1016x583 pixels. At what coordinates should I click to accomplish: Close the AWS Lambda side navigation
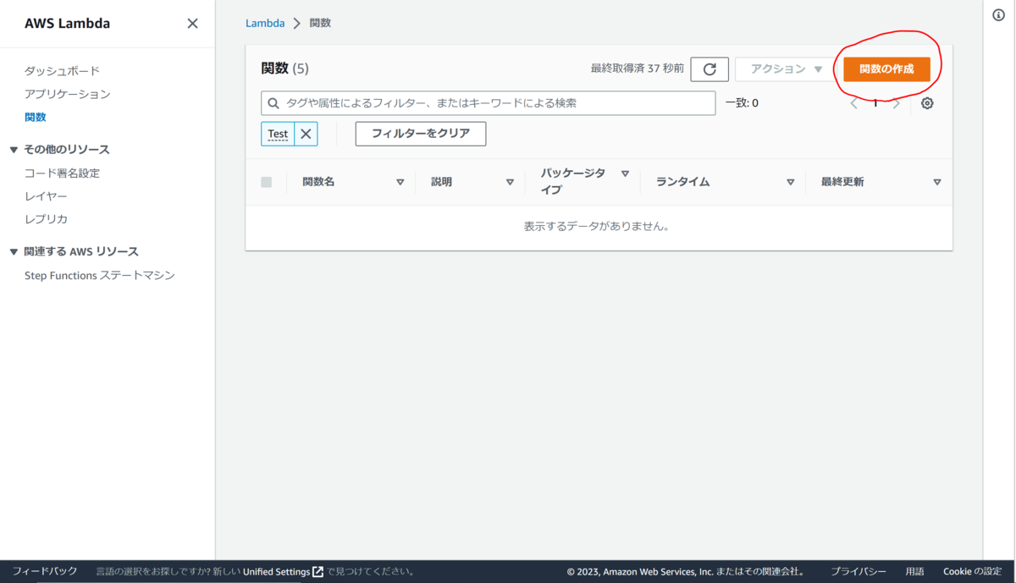(192, 24)
